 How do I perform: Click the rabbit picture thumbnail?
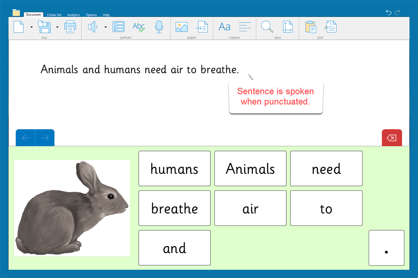[x=72, y=208]
